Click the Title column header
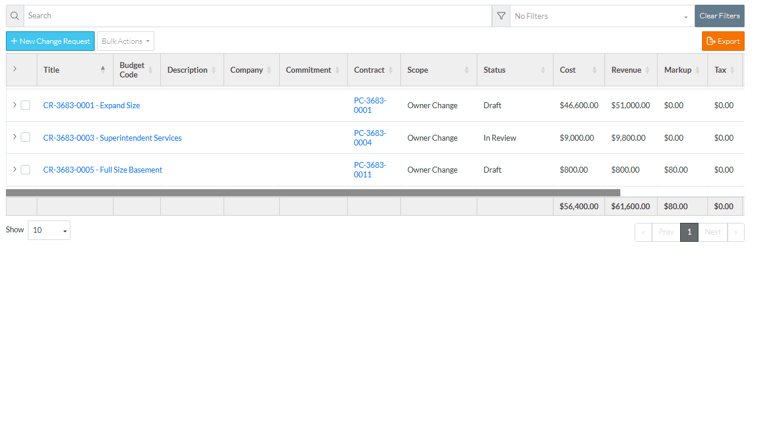The image size is (757, 441). pyautogui.click(x=75, y=70)
